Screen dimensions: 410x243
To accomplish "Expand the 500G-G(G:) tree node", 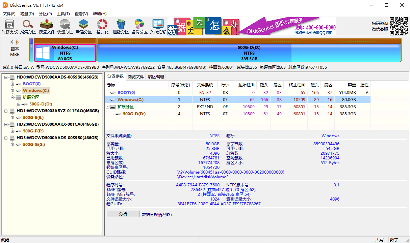I will coord(12,145).
